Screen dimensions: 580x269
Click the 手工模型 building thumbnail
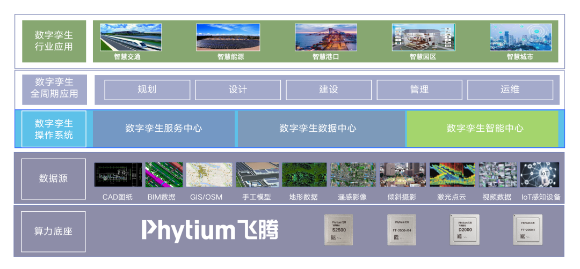pos(257,175)
